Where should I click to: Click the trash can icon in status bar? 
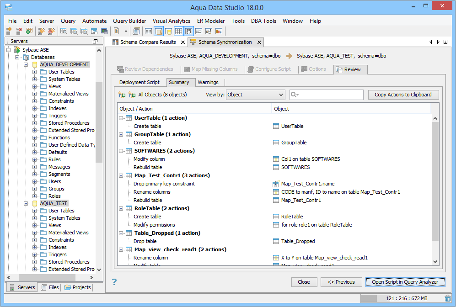coord(447,298)
